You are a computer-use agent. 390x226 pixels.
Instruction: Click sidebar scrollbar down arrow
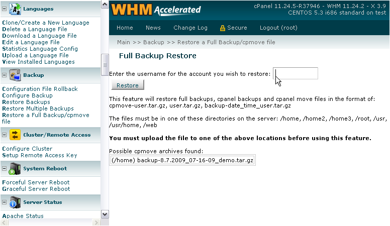point(105,214)
